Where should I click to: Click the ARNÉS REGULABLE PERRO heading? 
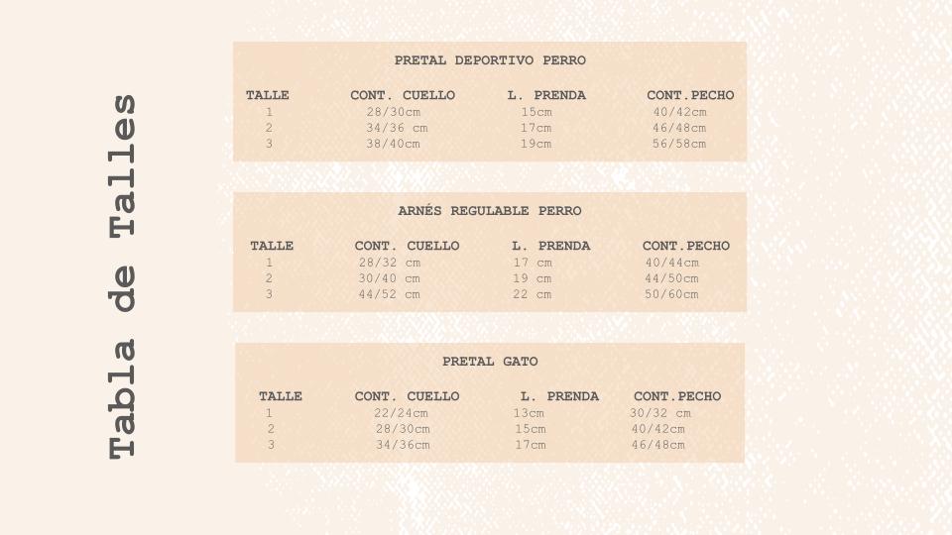[x=490, y=211]
